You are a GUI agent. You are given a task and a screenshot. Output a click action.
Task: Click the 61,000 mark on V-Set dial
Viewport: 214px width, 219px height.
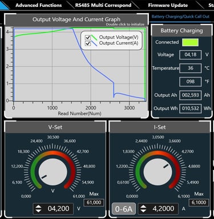[79, 196]
